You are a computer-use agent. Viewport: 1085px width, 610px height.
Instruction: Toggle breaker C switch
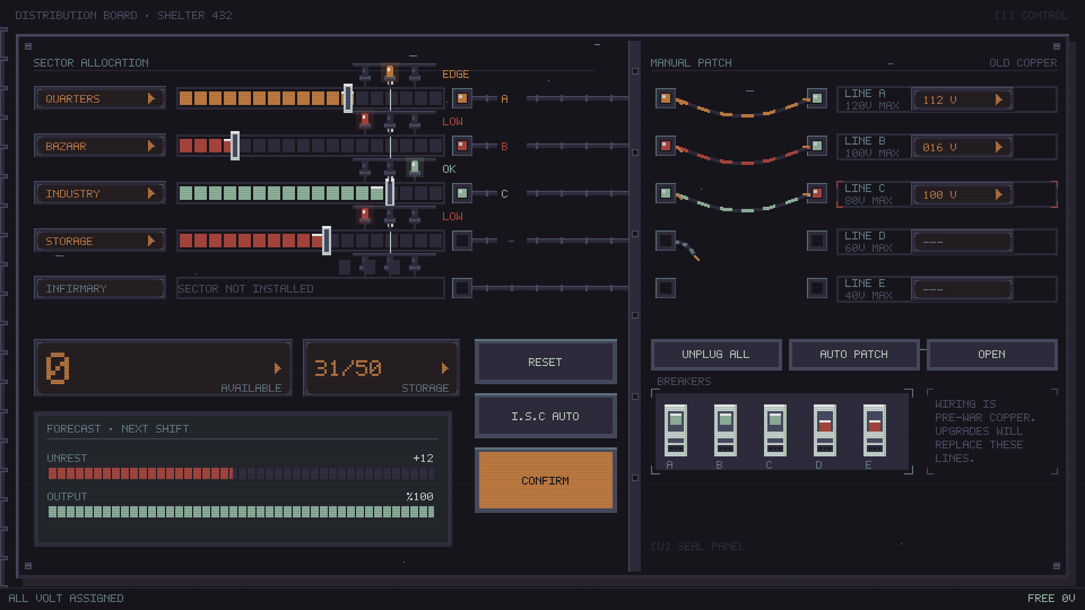tap(775, 430)
